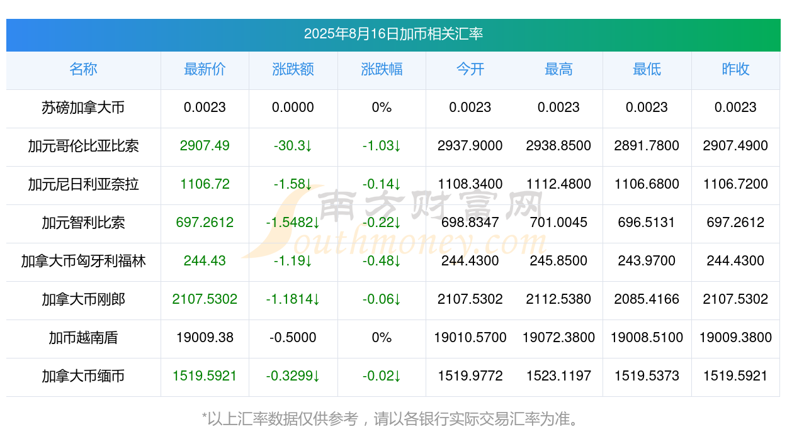Click change amount -0.5000
This screenshot has width=787, height=439.
[x=293, y=338]
